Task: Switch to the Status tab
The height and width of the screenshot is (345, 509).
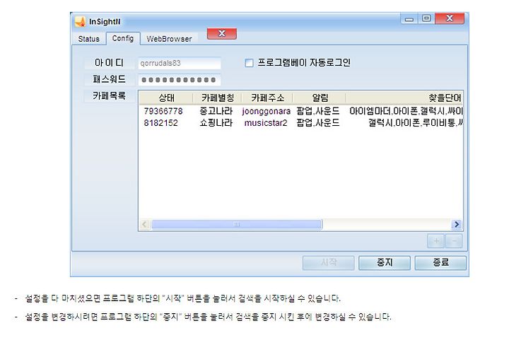Action: tap(88, 39)
